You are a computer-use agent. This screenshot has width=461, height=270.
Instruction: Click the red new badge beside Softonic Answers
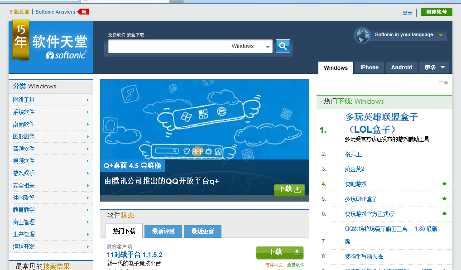click(x=83, y=12)
